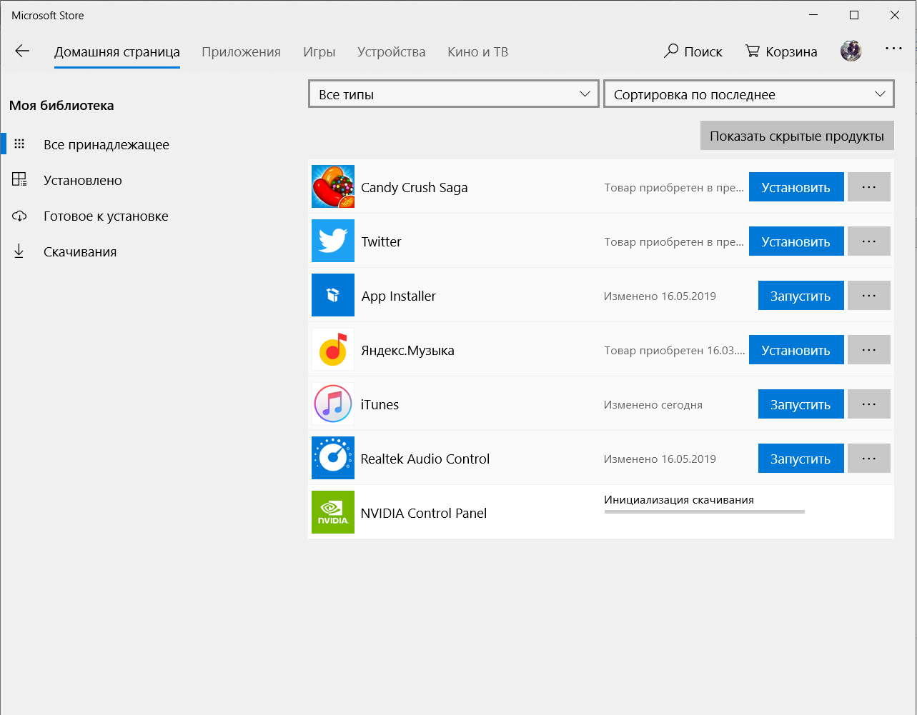Launch iTunes via Запустить button
Image resolution: width=917 pixels, height=715 pixels.
[x=800, y=404]
